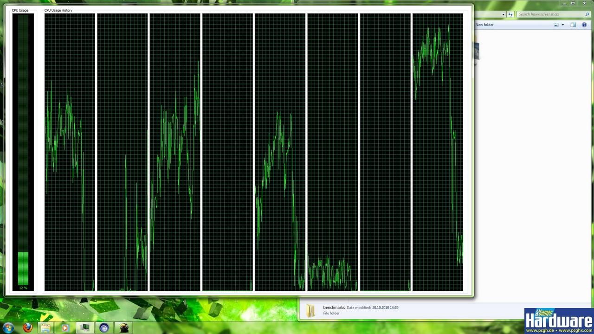Click the File folder type text
594x334 pixels.
tap(331, 313)
